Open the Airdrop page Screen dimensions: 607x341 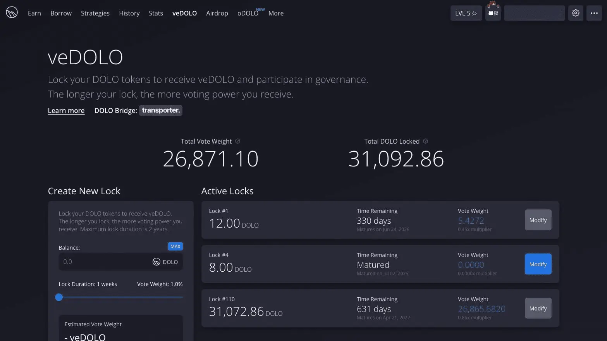click(217, 13)
